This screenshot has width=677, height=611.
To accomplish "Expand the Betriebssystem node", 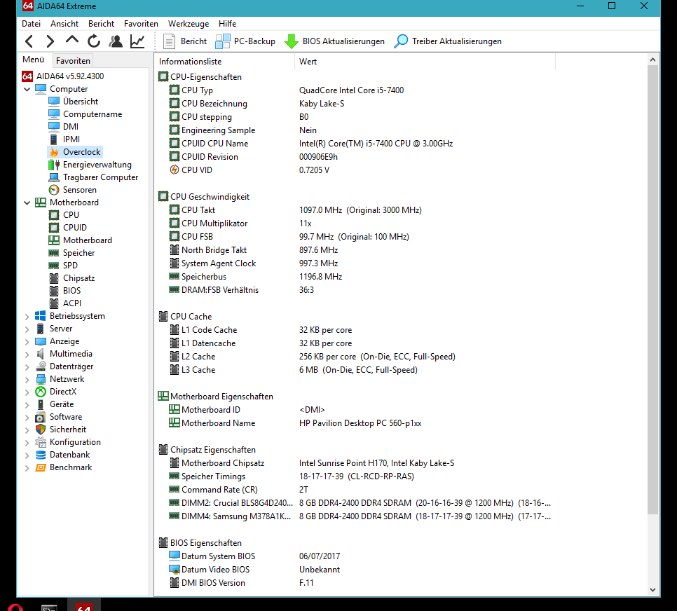I will (x=27, y=317).
